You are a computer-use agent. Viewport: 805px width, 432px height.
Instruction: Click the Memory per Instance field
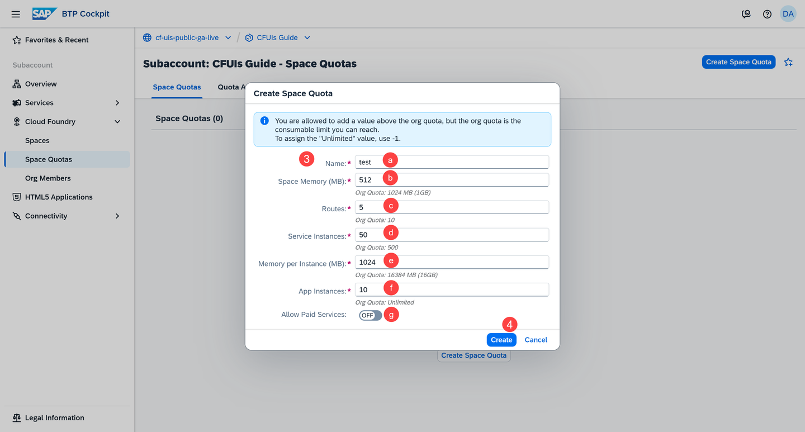tap(452, 262)
